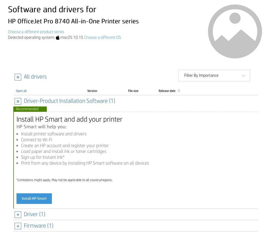Screen dimensions: 270x235
Task: Click 'Software and drivers for' page heading
Action: tap(52, 10)
